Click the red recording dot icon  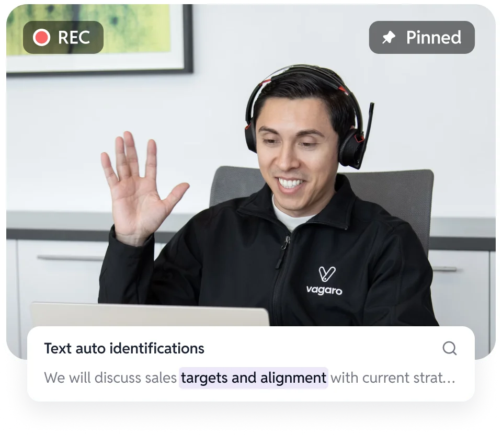(41, 37)
